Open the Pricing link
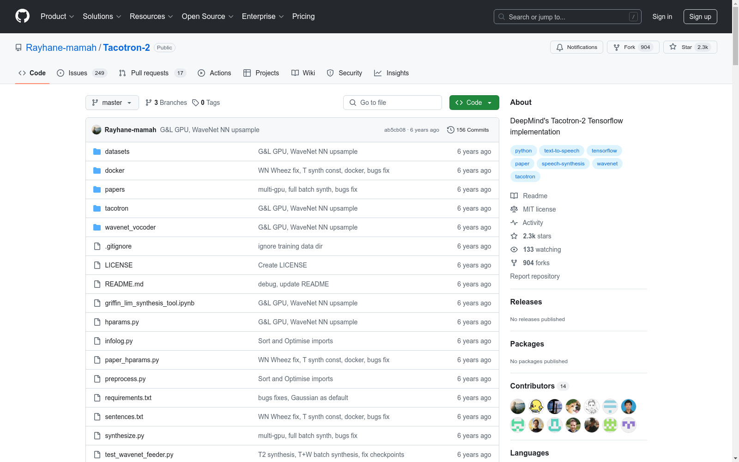739x462 pixels. 303,16
